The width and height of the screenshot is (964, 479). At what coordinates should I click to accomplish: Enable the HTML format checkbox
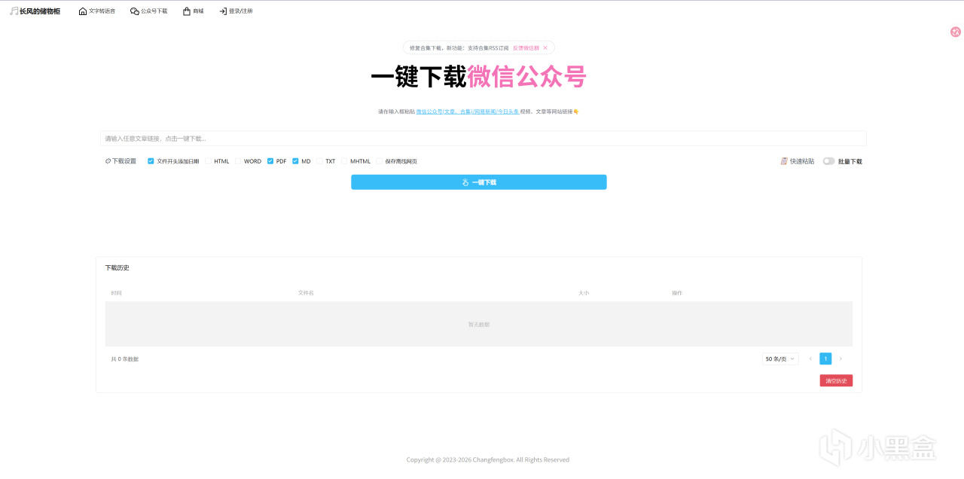pos(208,161)
